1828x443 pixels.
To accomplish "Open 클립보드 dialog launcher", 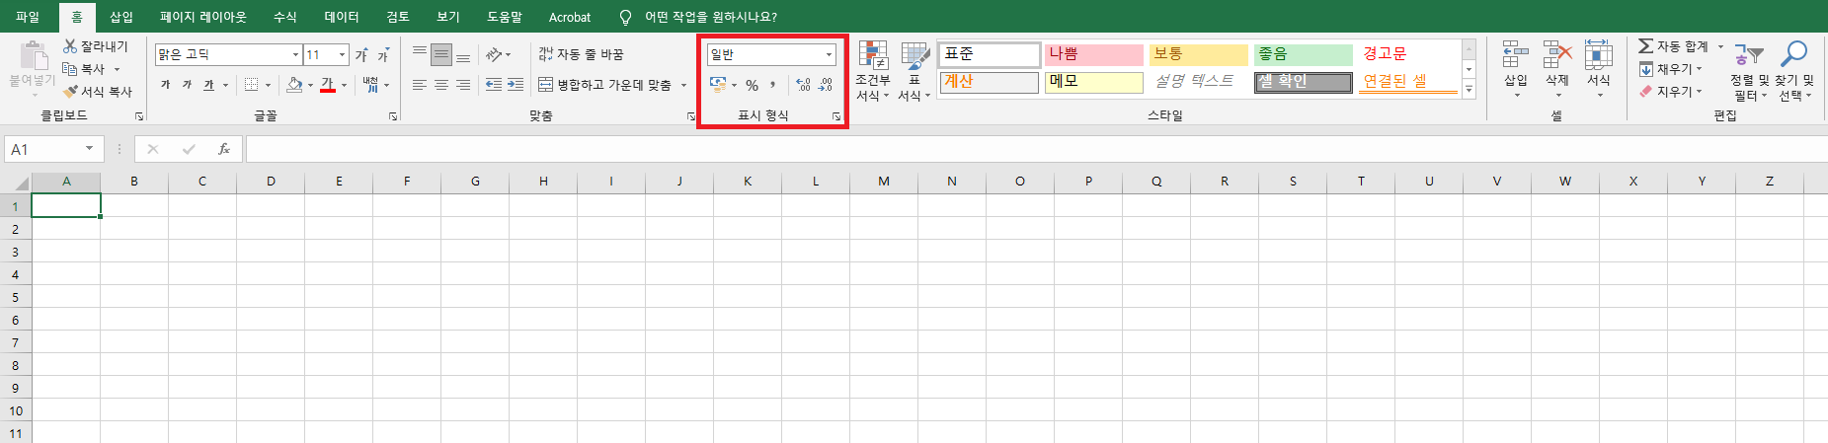I will (x=139, y=116).
